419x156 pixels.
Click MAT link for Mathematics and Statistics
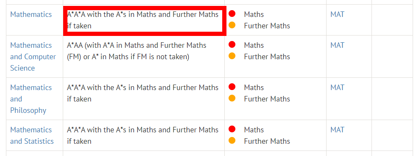337,130
